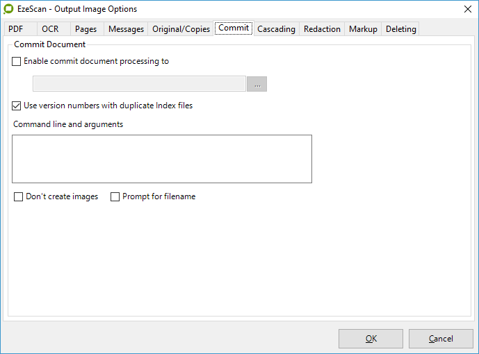Click into the Command line and arguments box
This screenshot has height=354, width=479.
point(162,159)
